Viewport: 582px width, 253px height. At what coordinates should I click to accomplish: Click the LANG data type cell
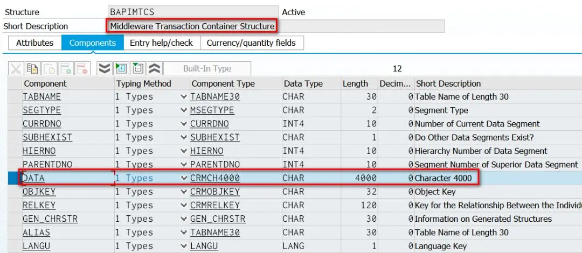click(293, 247)
